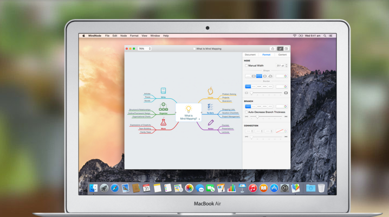The height and width of the screenshot is (217, 389).
Task: Open Pages from the Dock
Action: [x=221, y=188]
